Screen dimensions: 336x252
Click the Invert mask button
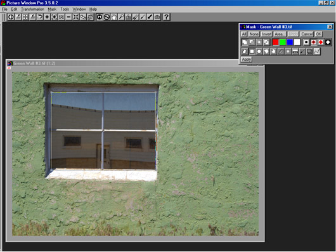tap(266, 34)
